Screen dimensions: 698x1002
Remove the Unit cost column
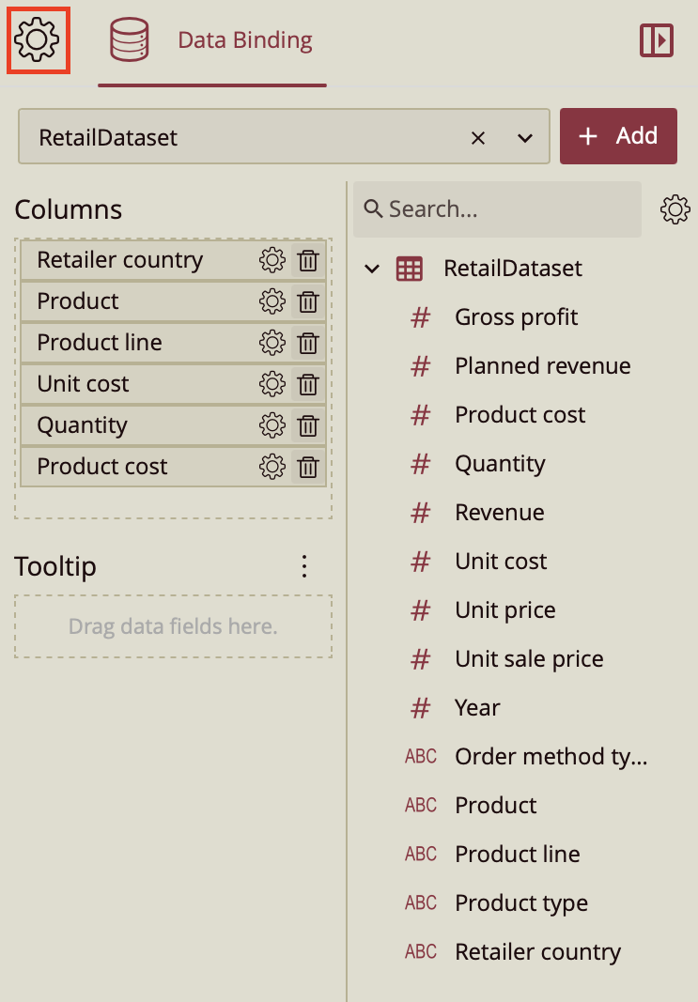[x=308, y=384]
